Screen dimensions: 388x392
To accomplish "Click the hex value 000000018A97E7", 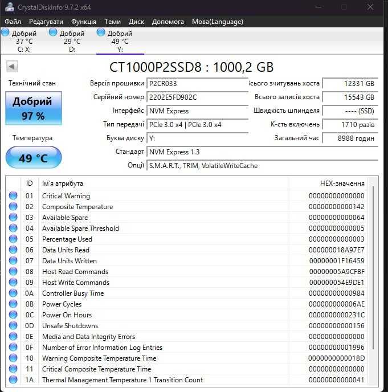I will (x=337, y=250).
